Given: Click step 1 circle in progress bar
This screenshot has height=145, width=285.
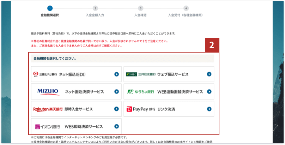Looking at the screenshot, I should (x=50, y=8).
